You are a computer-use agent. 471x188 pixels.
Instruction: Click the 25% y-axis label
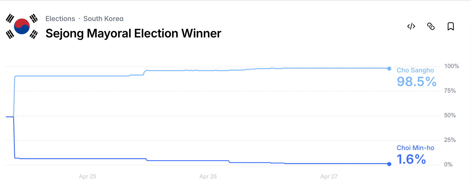pos(450,140)
